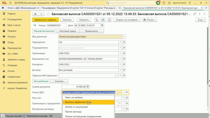Expand Банковский счет dropdown arrow

point(120,59)
